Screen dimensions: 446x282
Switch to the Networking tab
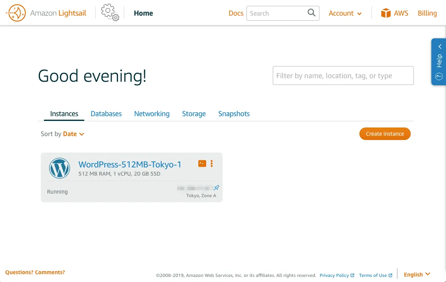[152, 114]
